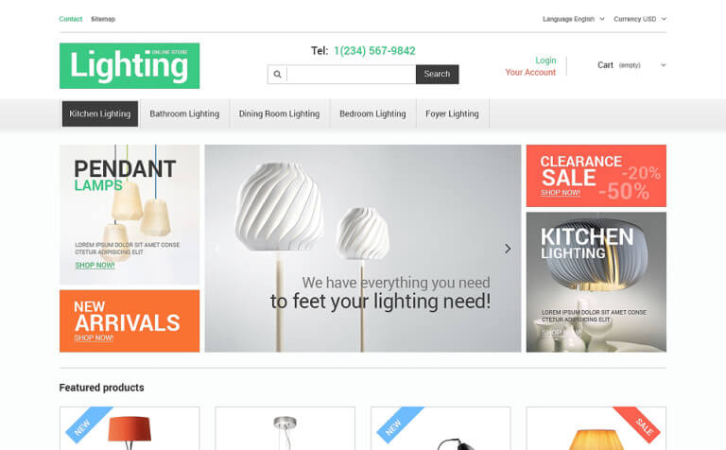
Task: Open the Your Account link
Action: coord(530,72)
